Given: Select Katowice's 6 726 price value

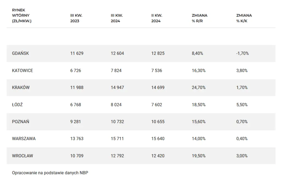Looking at the screenshot, I should point(76,71).
